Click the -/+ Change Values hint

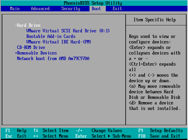(x=99, y=131)
